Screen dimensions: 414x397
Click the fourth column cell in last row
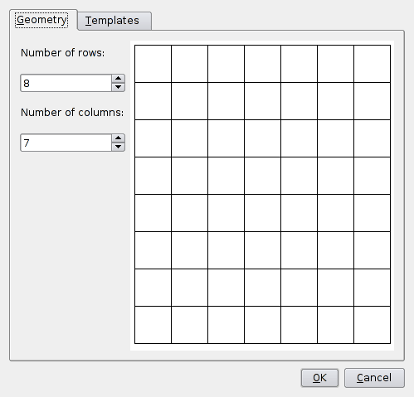click(x=262, y=325)
